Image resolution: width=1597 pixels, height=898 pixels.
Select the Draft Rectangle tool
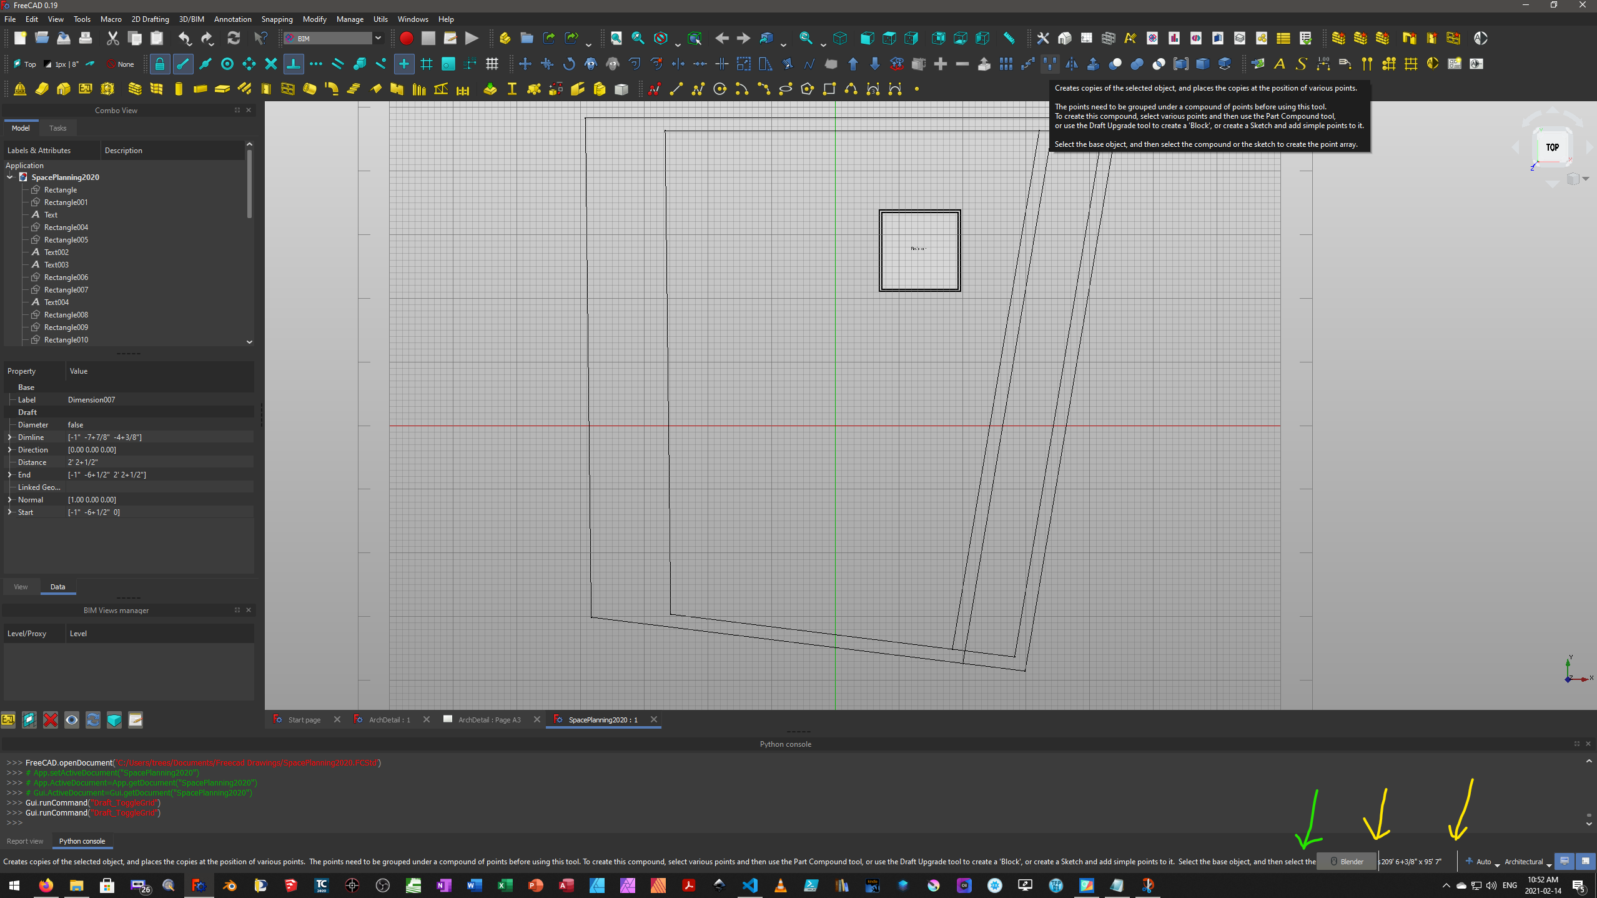(829, 89)
